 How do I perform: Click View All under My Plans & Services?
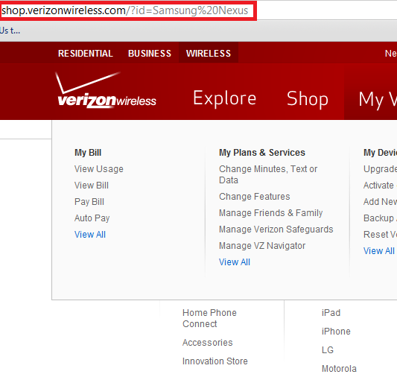pyautogui.click(x=235, y=262)
